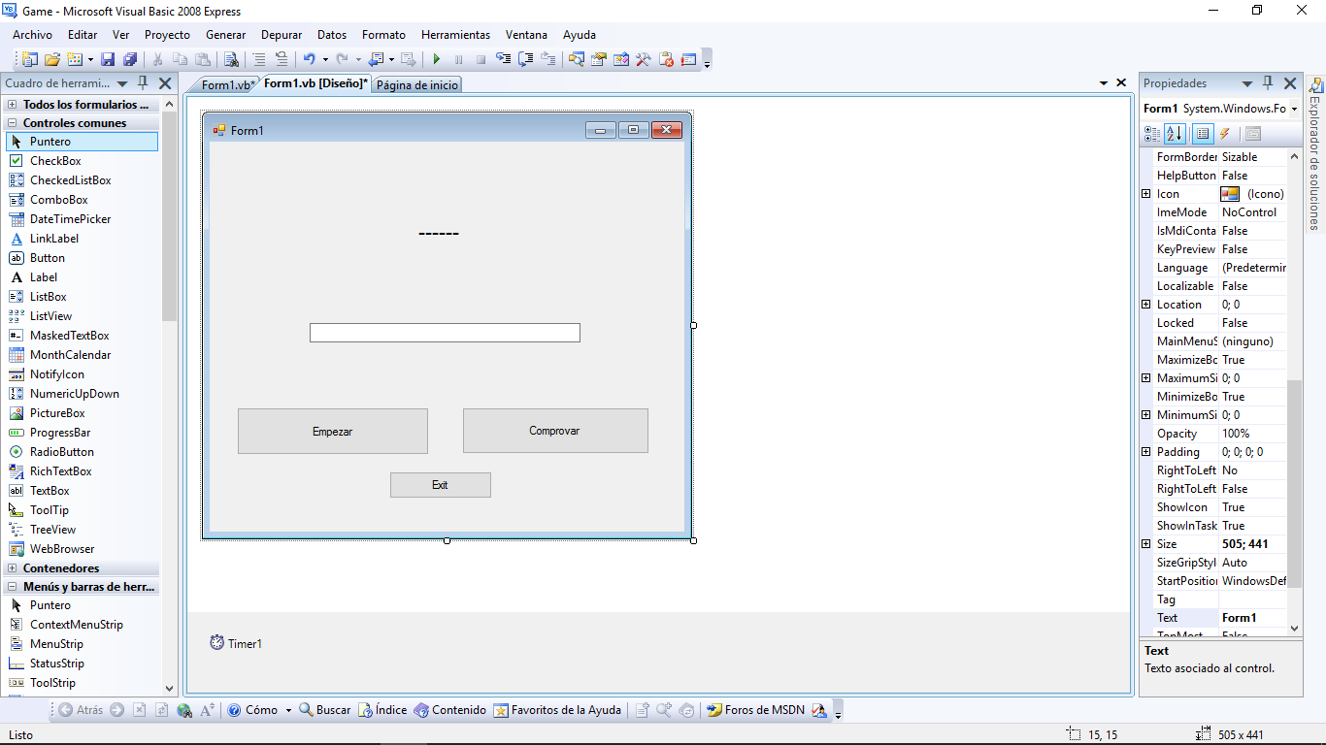
Task: Open the Explorador de soluciones side tab
Action: tap(1314, 155)
